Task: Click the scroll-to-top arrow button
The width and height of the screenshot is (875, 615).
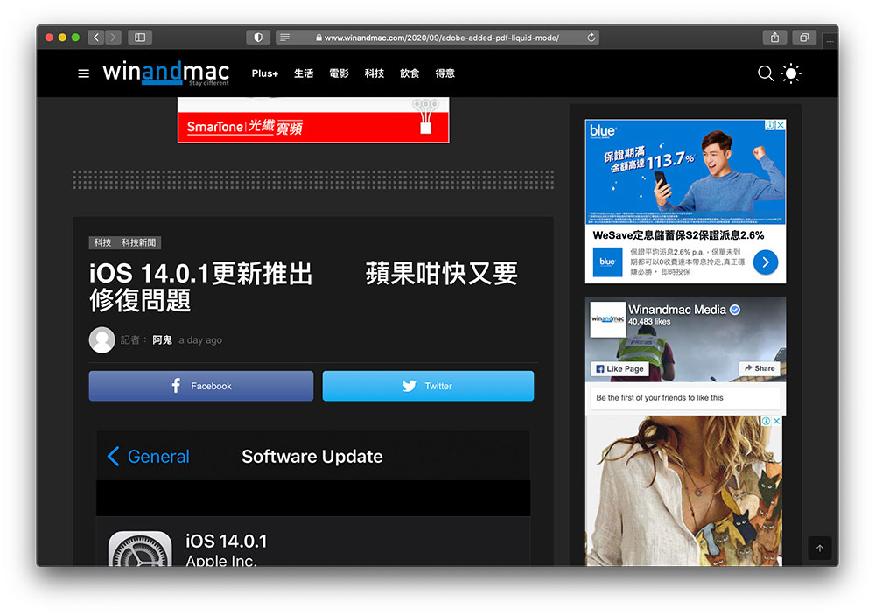Action: (x=820, y=549)
